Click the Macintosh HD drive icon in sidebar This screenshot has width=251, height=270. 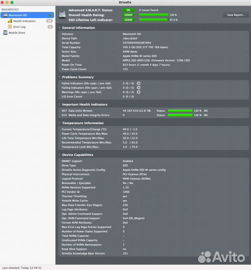click(5, 15)
